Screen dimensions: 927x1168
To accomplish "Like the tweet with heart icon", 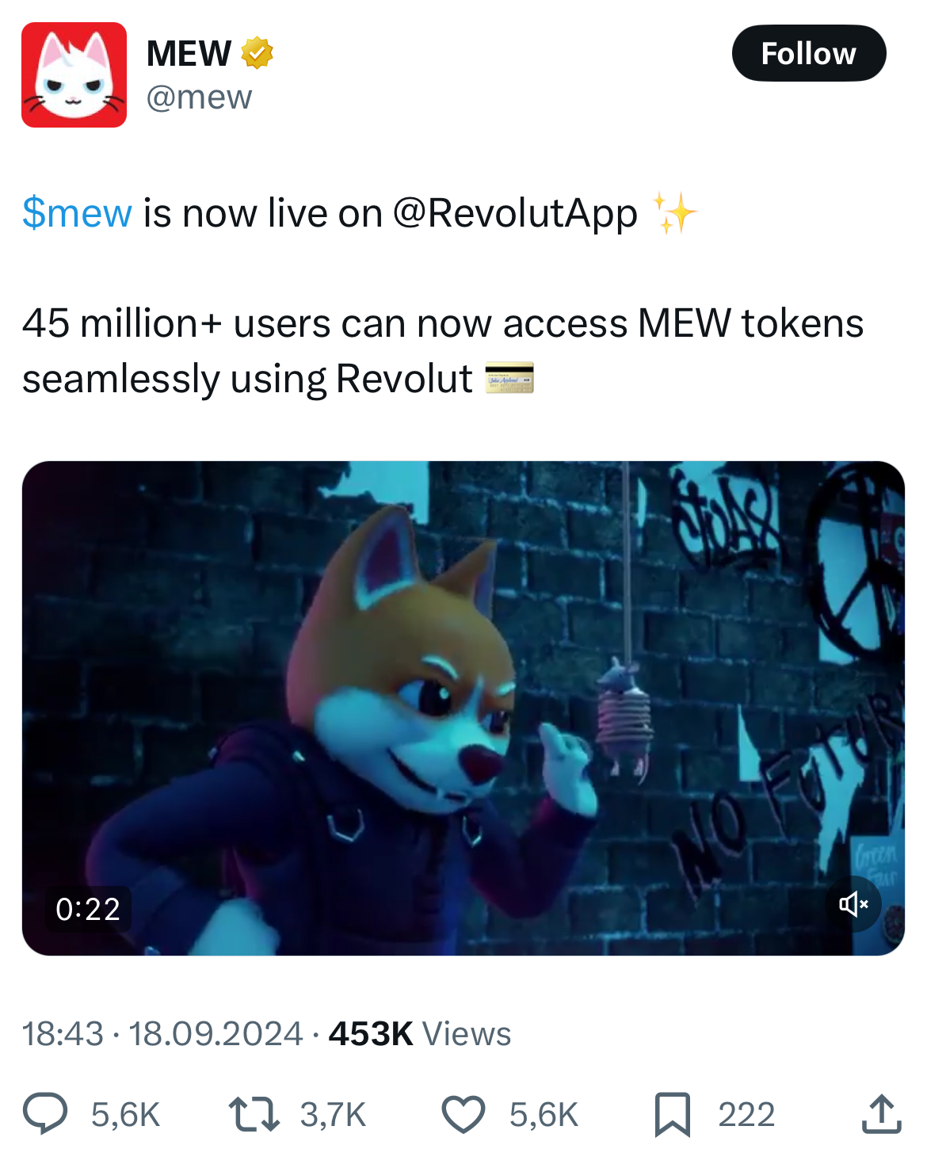I will point(463,1113).
